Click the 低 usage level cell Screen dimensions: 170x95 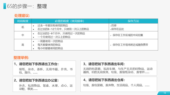(x=23, y=27)
